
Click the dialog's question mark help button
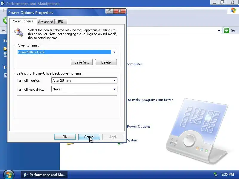coord(109,11)
